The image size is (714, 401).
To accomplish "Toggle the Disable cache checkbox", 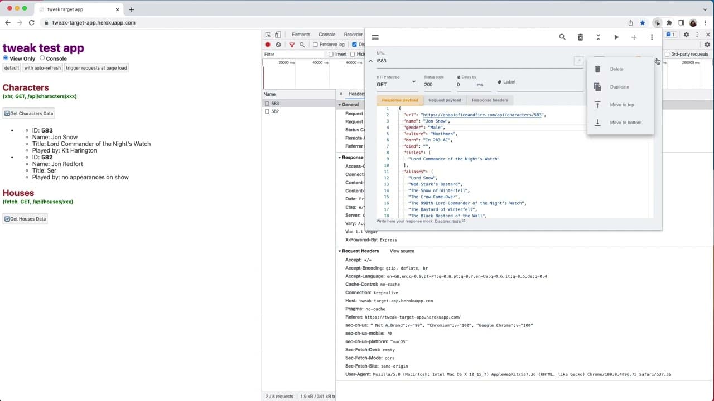I will (355, 45).
